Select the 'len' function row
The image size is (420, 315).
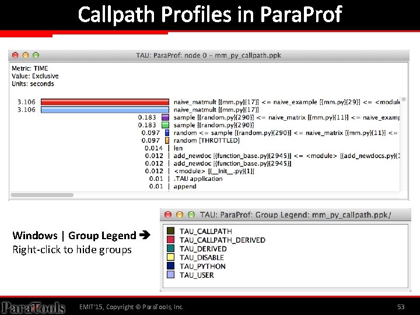click(x=178, y=148)
